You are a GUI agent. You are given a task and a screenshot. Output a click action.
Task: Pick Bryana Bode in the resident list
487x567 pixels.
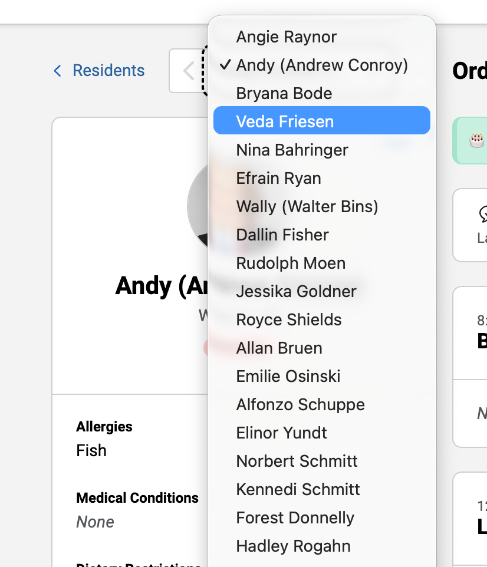[284, 93]
